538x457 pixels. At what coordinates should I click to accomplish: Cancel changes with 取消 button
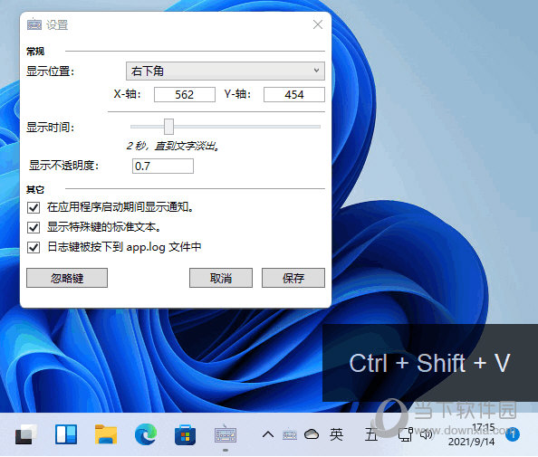tap(221, 278)
